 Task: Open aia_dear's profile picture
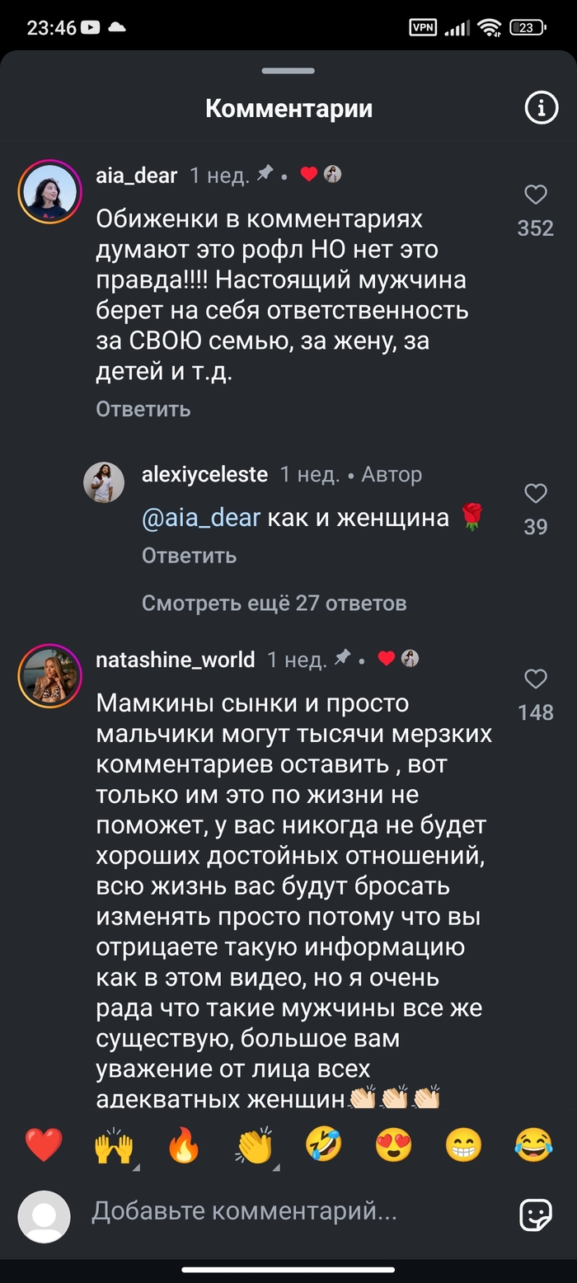(49, 193)
